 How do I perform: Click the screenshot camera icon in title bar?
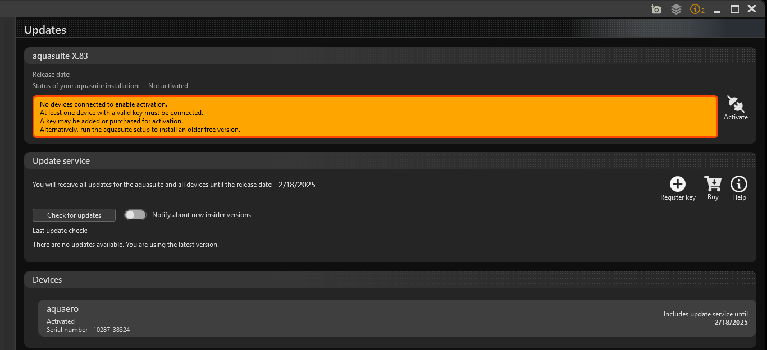(x=656, y=9)
